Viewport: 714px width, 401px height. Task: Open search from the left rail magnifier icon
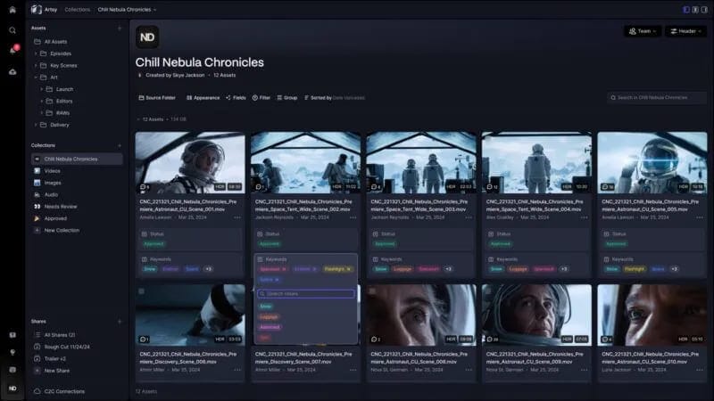12,29
